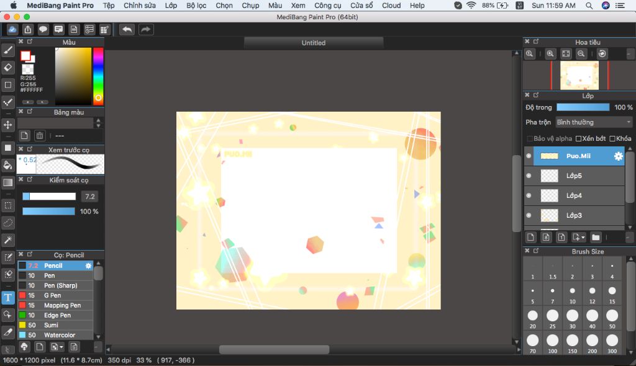Select the G Pen brush
The width and height of the screenshot is (636, 366).
pyautogui.click(x=55, y=295)
